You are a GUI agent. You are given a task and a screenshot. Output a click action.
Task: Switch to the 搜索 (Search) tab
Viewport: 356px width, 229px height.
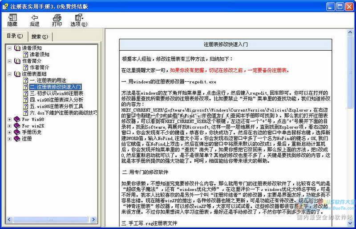(40, 36)
